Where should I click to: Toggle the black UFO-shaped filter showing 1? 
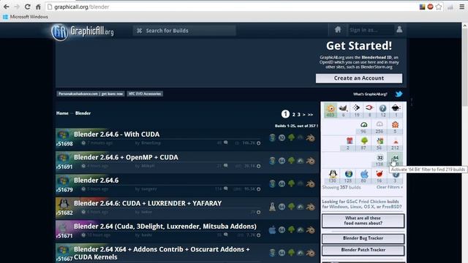click(x=396, y=110)
